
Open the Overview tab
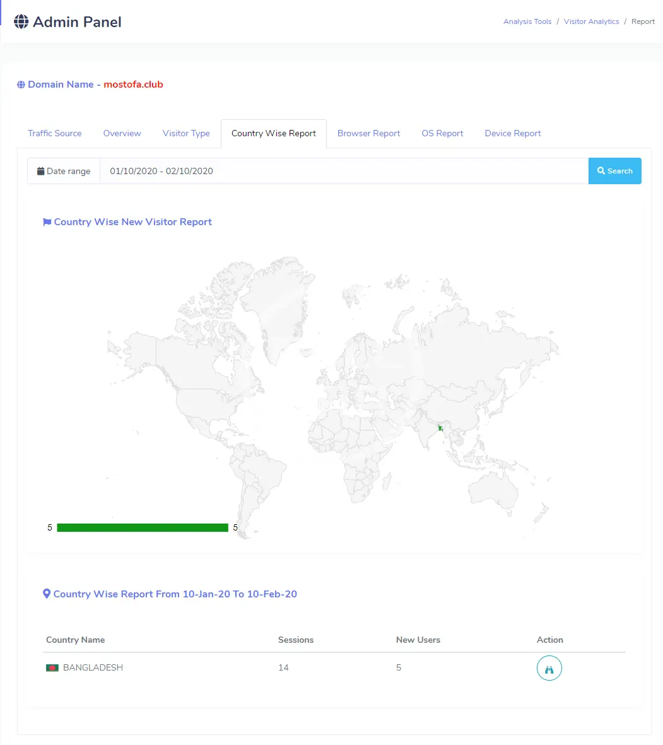122,134
